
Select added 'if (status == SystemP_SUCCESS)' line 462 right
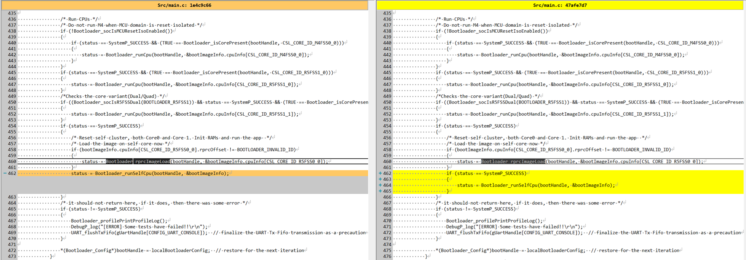point(486,173)
